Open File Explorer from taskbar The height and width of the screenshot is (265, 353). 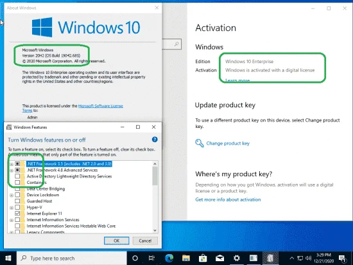click(186, 258)
